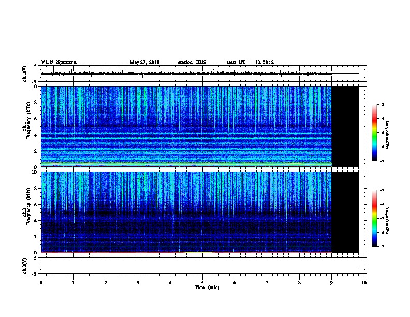The height and width of the screenshot is (317, 410).
Task: Click the 'ch.3(V)' axis label
Action: tap(24, 266)
